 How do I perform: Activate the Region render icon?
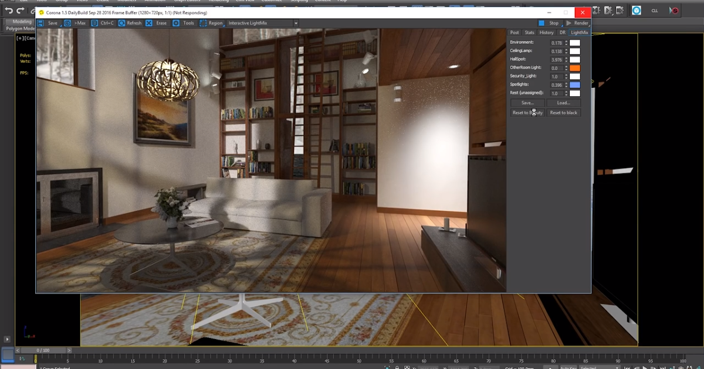click(203, 23)
